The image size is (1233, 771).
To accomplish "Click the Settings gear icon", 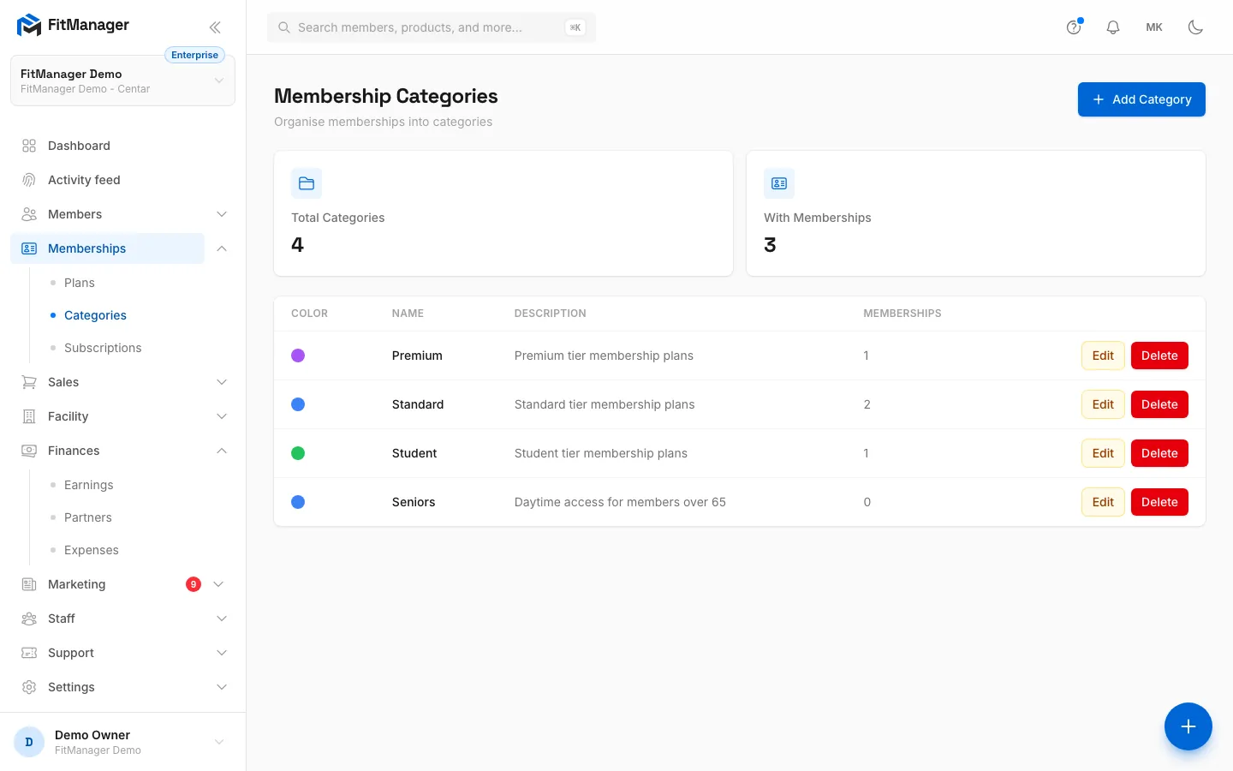I will click(29, 687).
